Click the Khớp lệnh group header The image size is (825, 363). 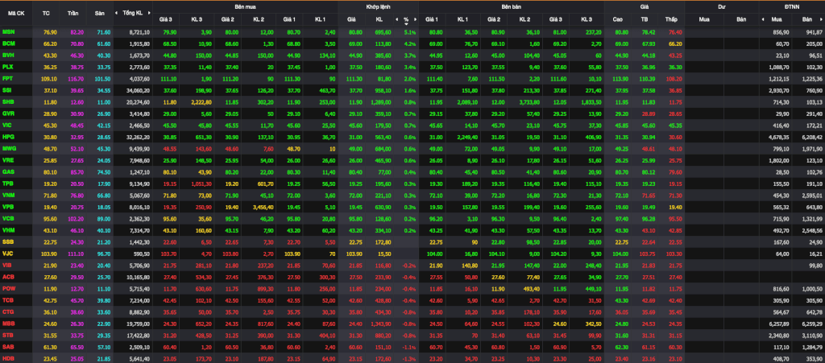click(378, 6)
